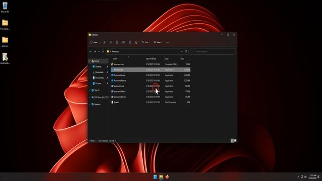Viewport: 322px width, 181px height.
Task: Open the Sort dropdown menu
Action: [146, 42]
